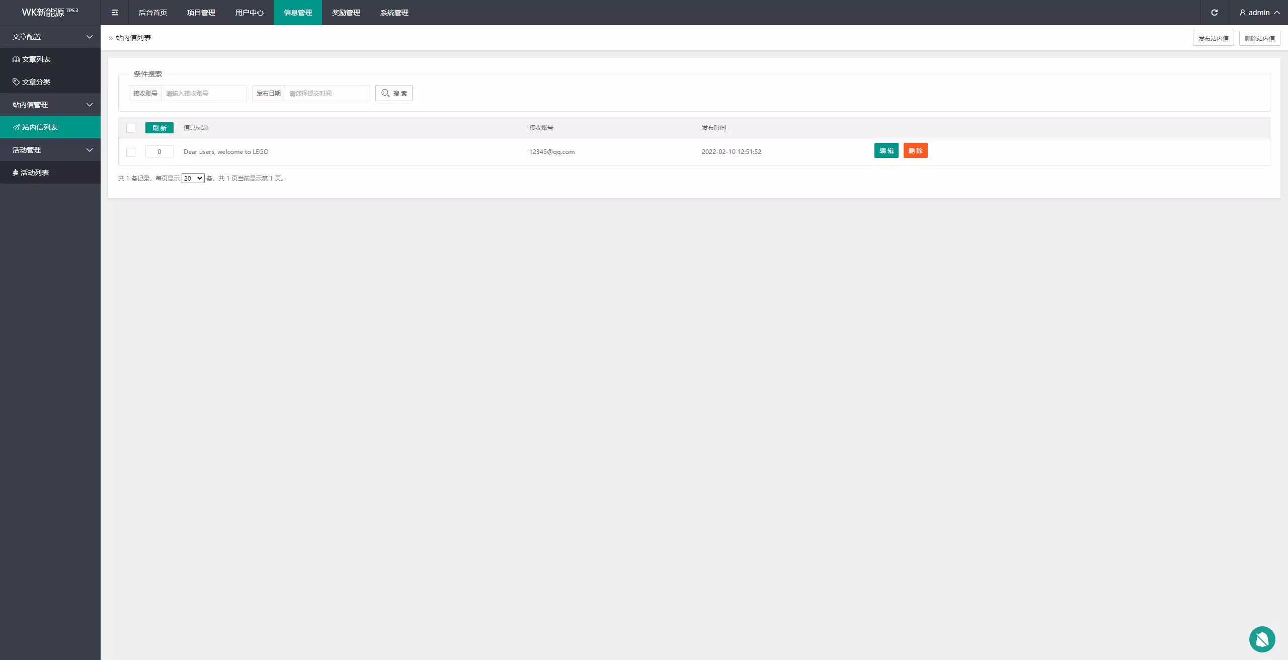Click the sidebar collapse hamburger icon
Image resolution: width=1288 pixels, height=660 pixels.
pyautogui.click(x=115, y=13)
